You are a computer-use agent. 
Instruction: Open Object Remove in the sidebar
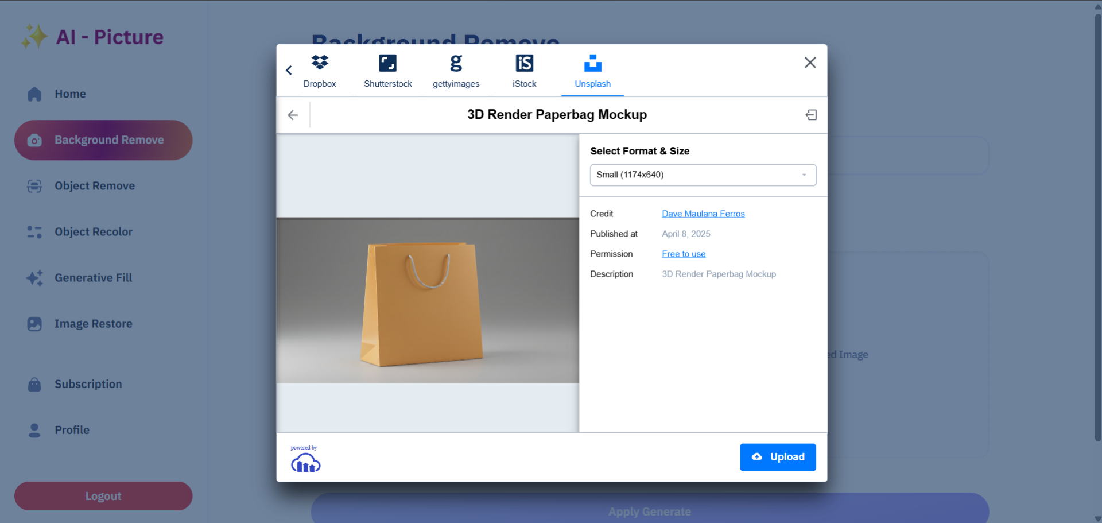coord(103,186)
